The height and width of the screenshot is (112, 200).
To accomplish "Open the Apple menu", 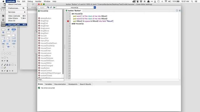I will [x=3, y=1].
